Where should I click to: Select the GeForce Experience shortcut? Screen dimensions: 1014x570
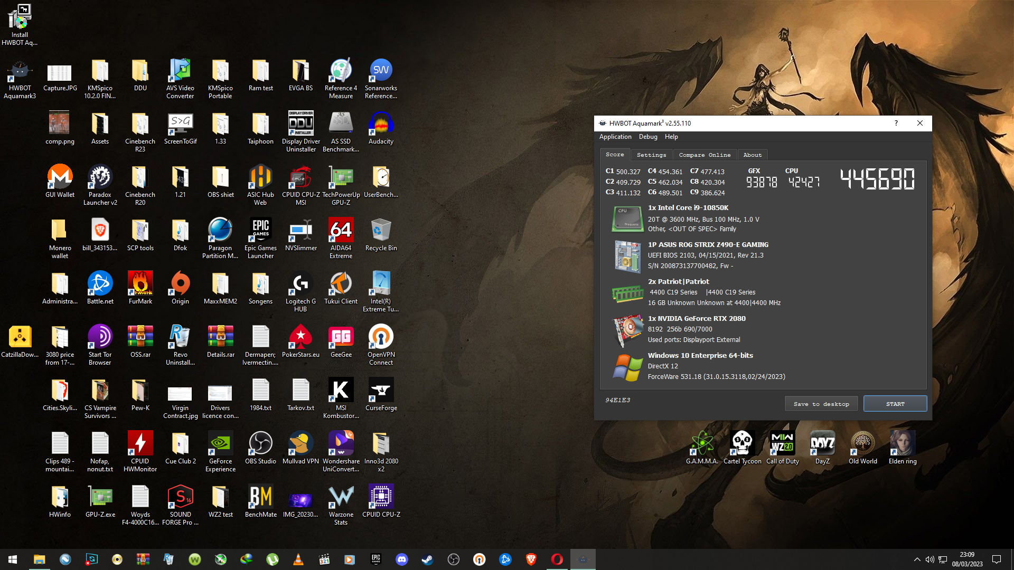click(220, 452)
